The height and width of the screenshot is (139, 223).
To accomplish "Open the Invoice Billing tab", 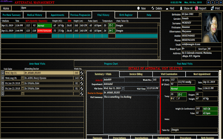I will (136, 74).
